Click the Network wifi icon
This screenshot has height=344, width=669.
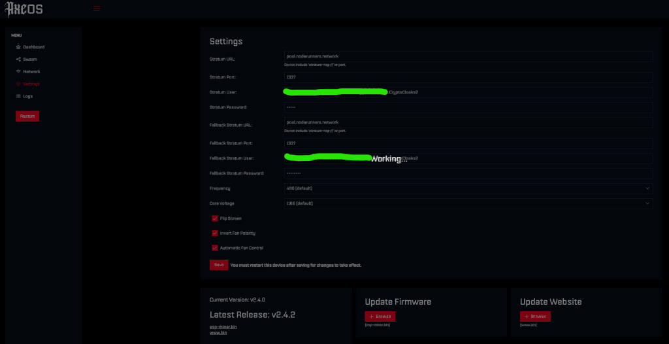(18, 72)
